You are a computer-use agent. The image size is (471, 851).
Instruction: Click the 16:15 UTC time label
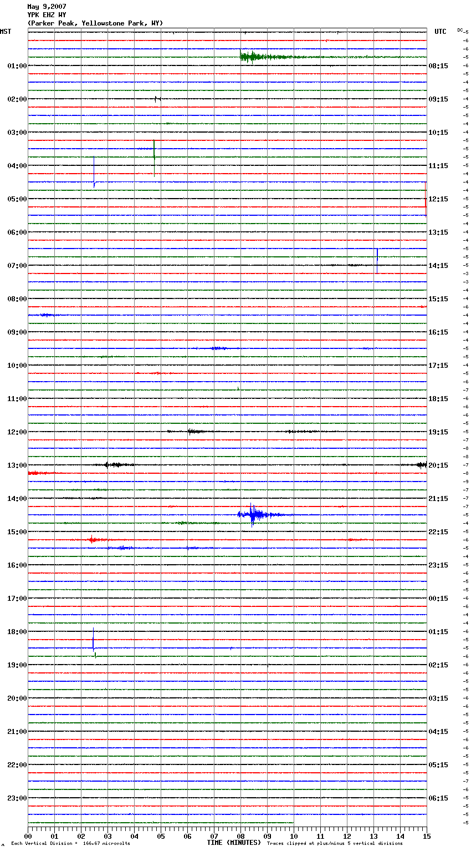coord(438,332)
